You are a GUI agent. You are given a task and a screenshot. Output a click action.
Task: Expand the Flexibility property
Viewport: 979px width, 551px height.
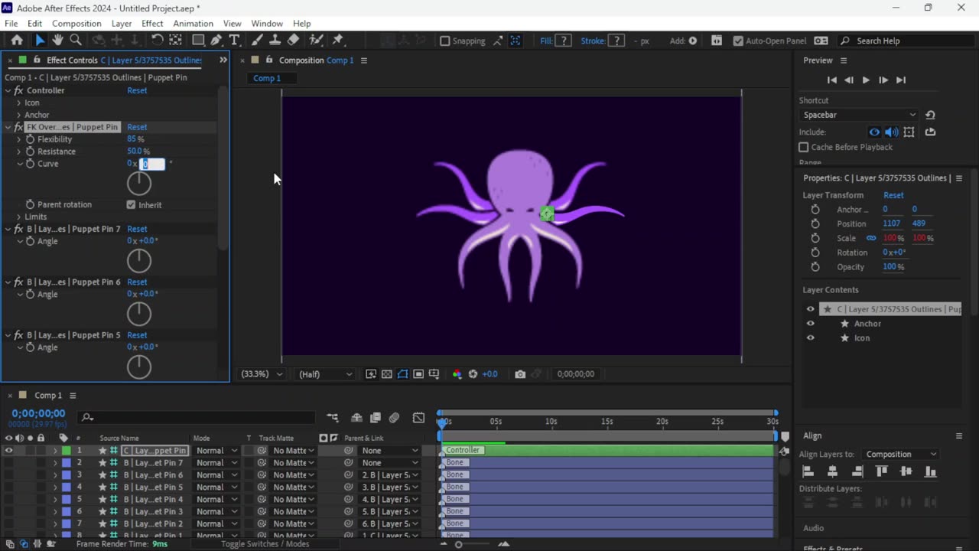(19, 139)
